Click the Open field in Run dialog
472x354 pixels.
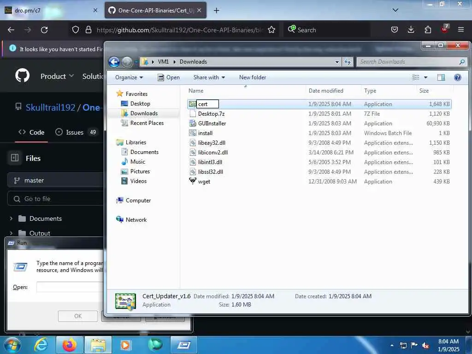coord(70,287)
